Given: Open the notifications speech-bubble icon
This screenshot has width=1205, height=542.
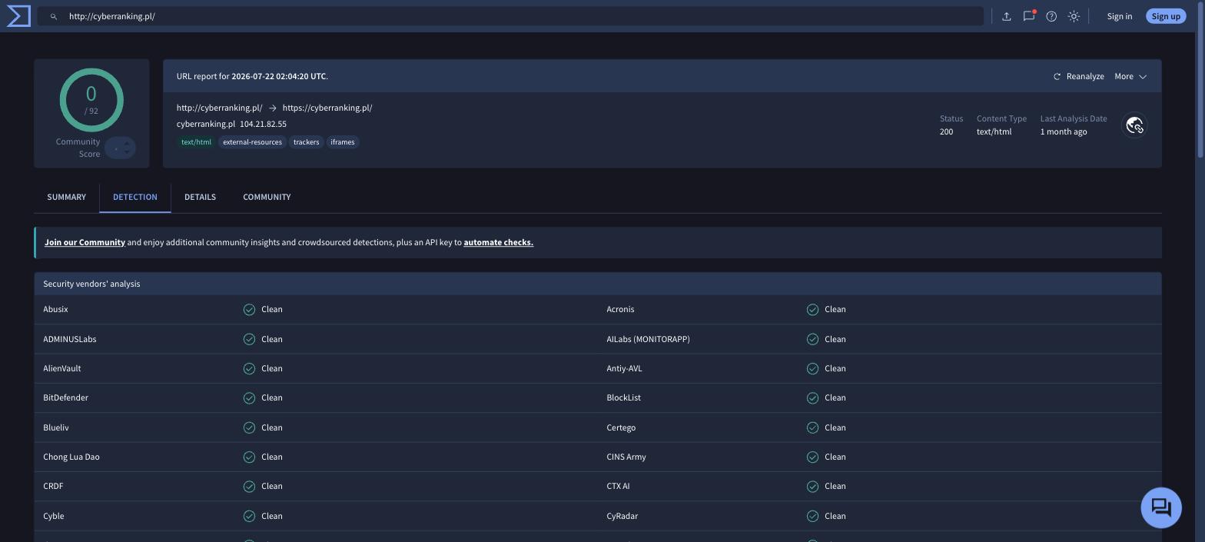Looking at the screenshot, I should pyautogui.click(x=1029, y=16).
